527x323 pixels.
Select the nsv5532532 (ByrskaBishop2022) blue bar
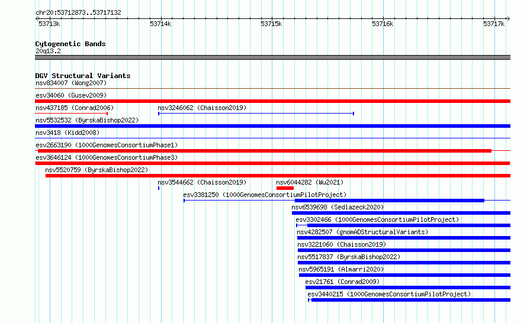[272, 126]
